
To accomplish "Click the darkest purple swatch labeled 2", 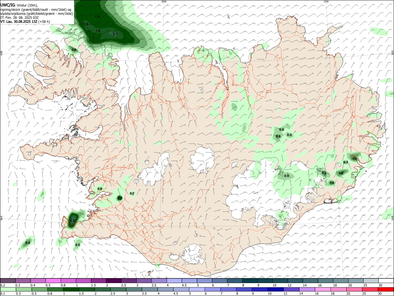I will [x=114, y=281].
